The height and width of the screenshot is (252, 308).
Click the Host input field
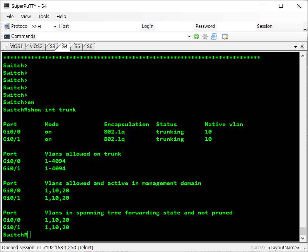coord(105,26)
